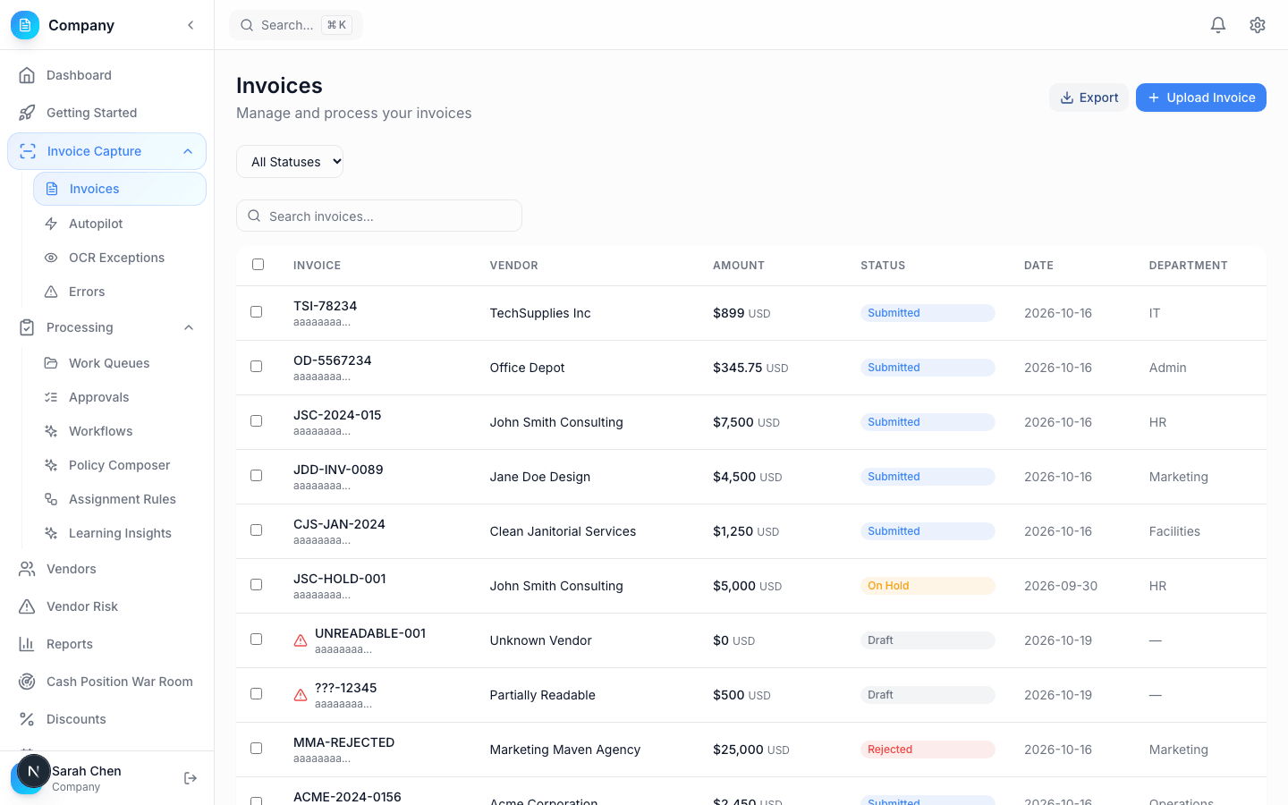
Task: Click the Vendors people icon
Action: coord(27,569)
